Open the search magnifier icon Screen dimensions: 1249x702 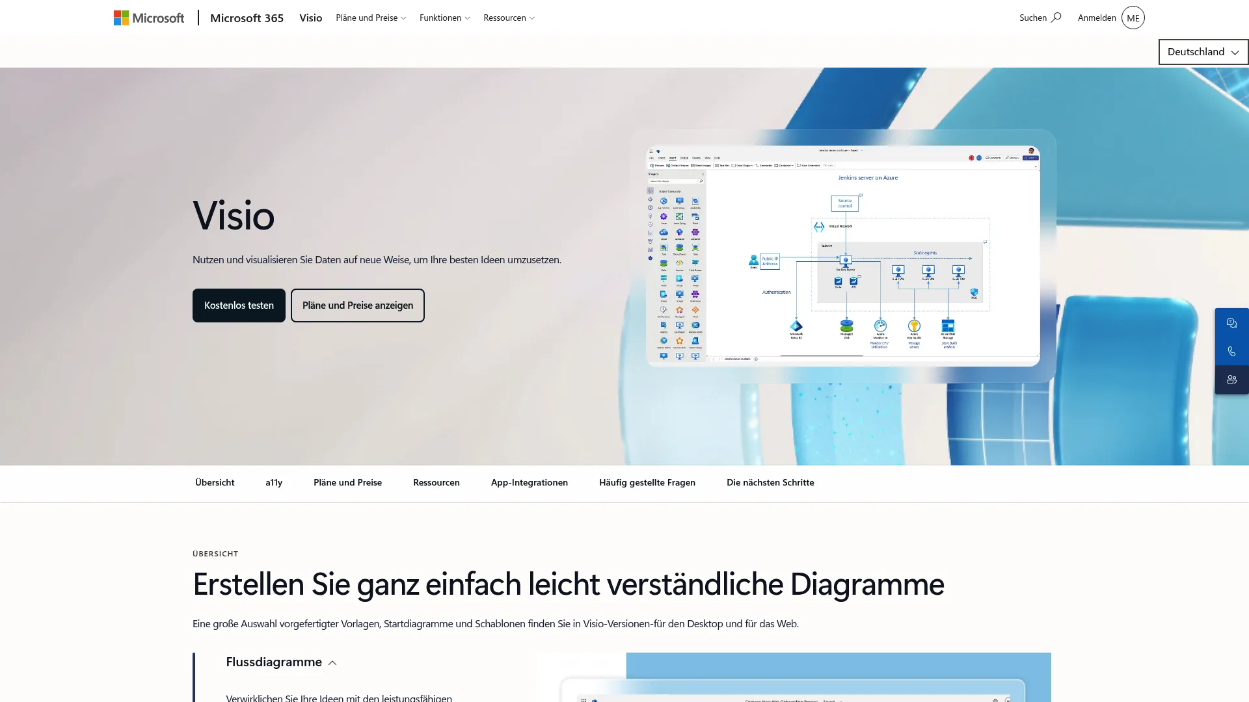pos(1056,18)
